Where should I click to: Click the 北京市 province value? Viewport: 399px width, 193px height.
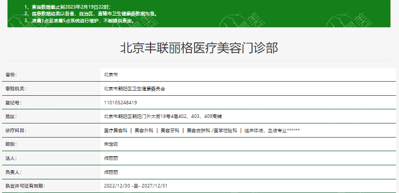coord(111,75)
